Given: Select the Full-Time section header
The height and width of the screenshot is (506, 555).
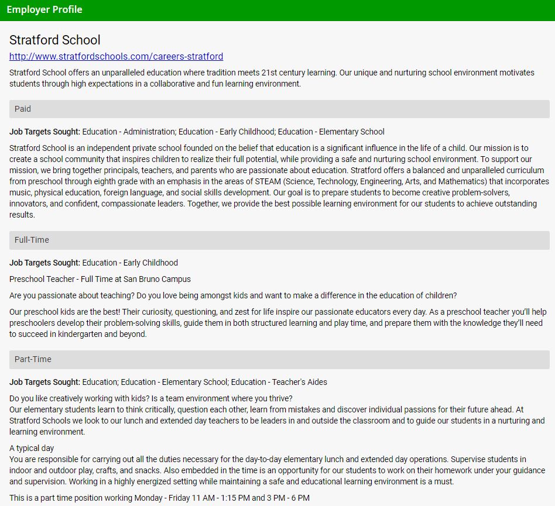Looking at the screenshot, I should coord(279,240).
